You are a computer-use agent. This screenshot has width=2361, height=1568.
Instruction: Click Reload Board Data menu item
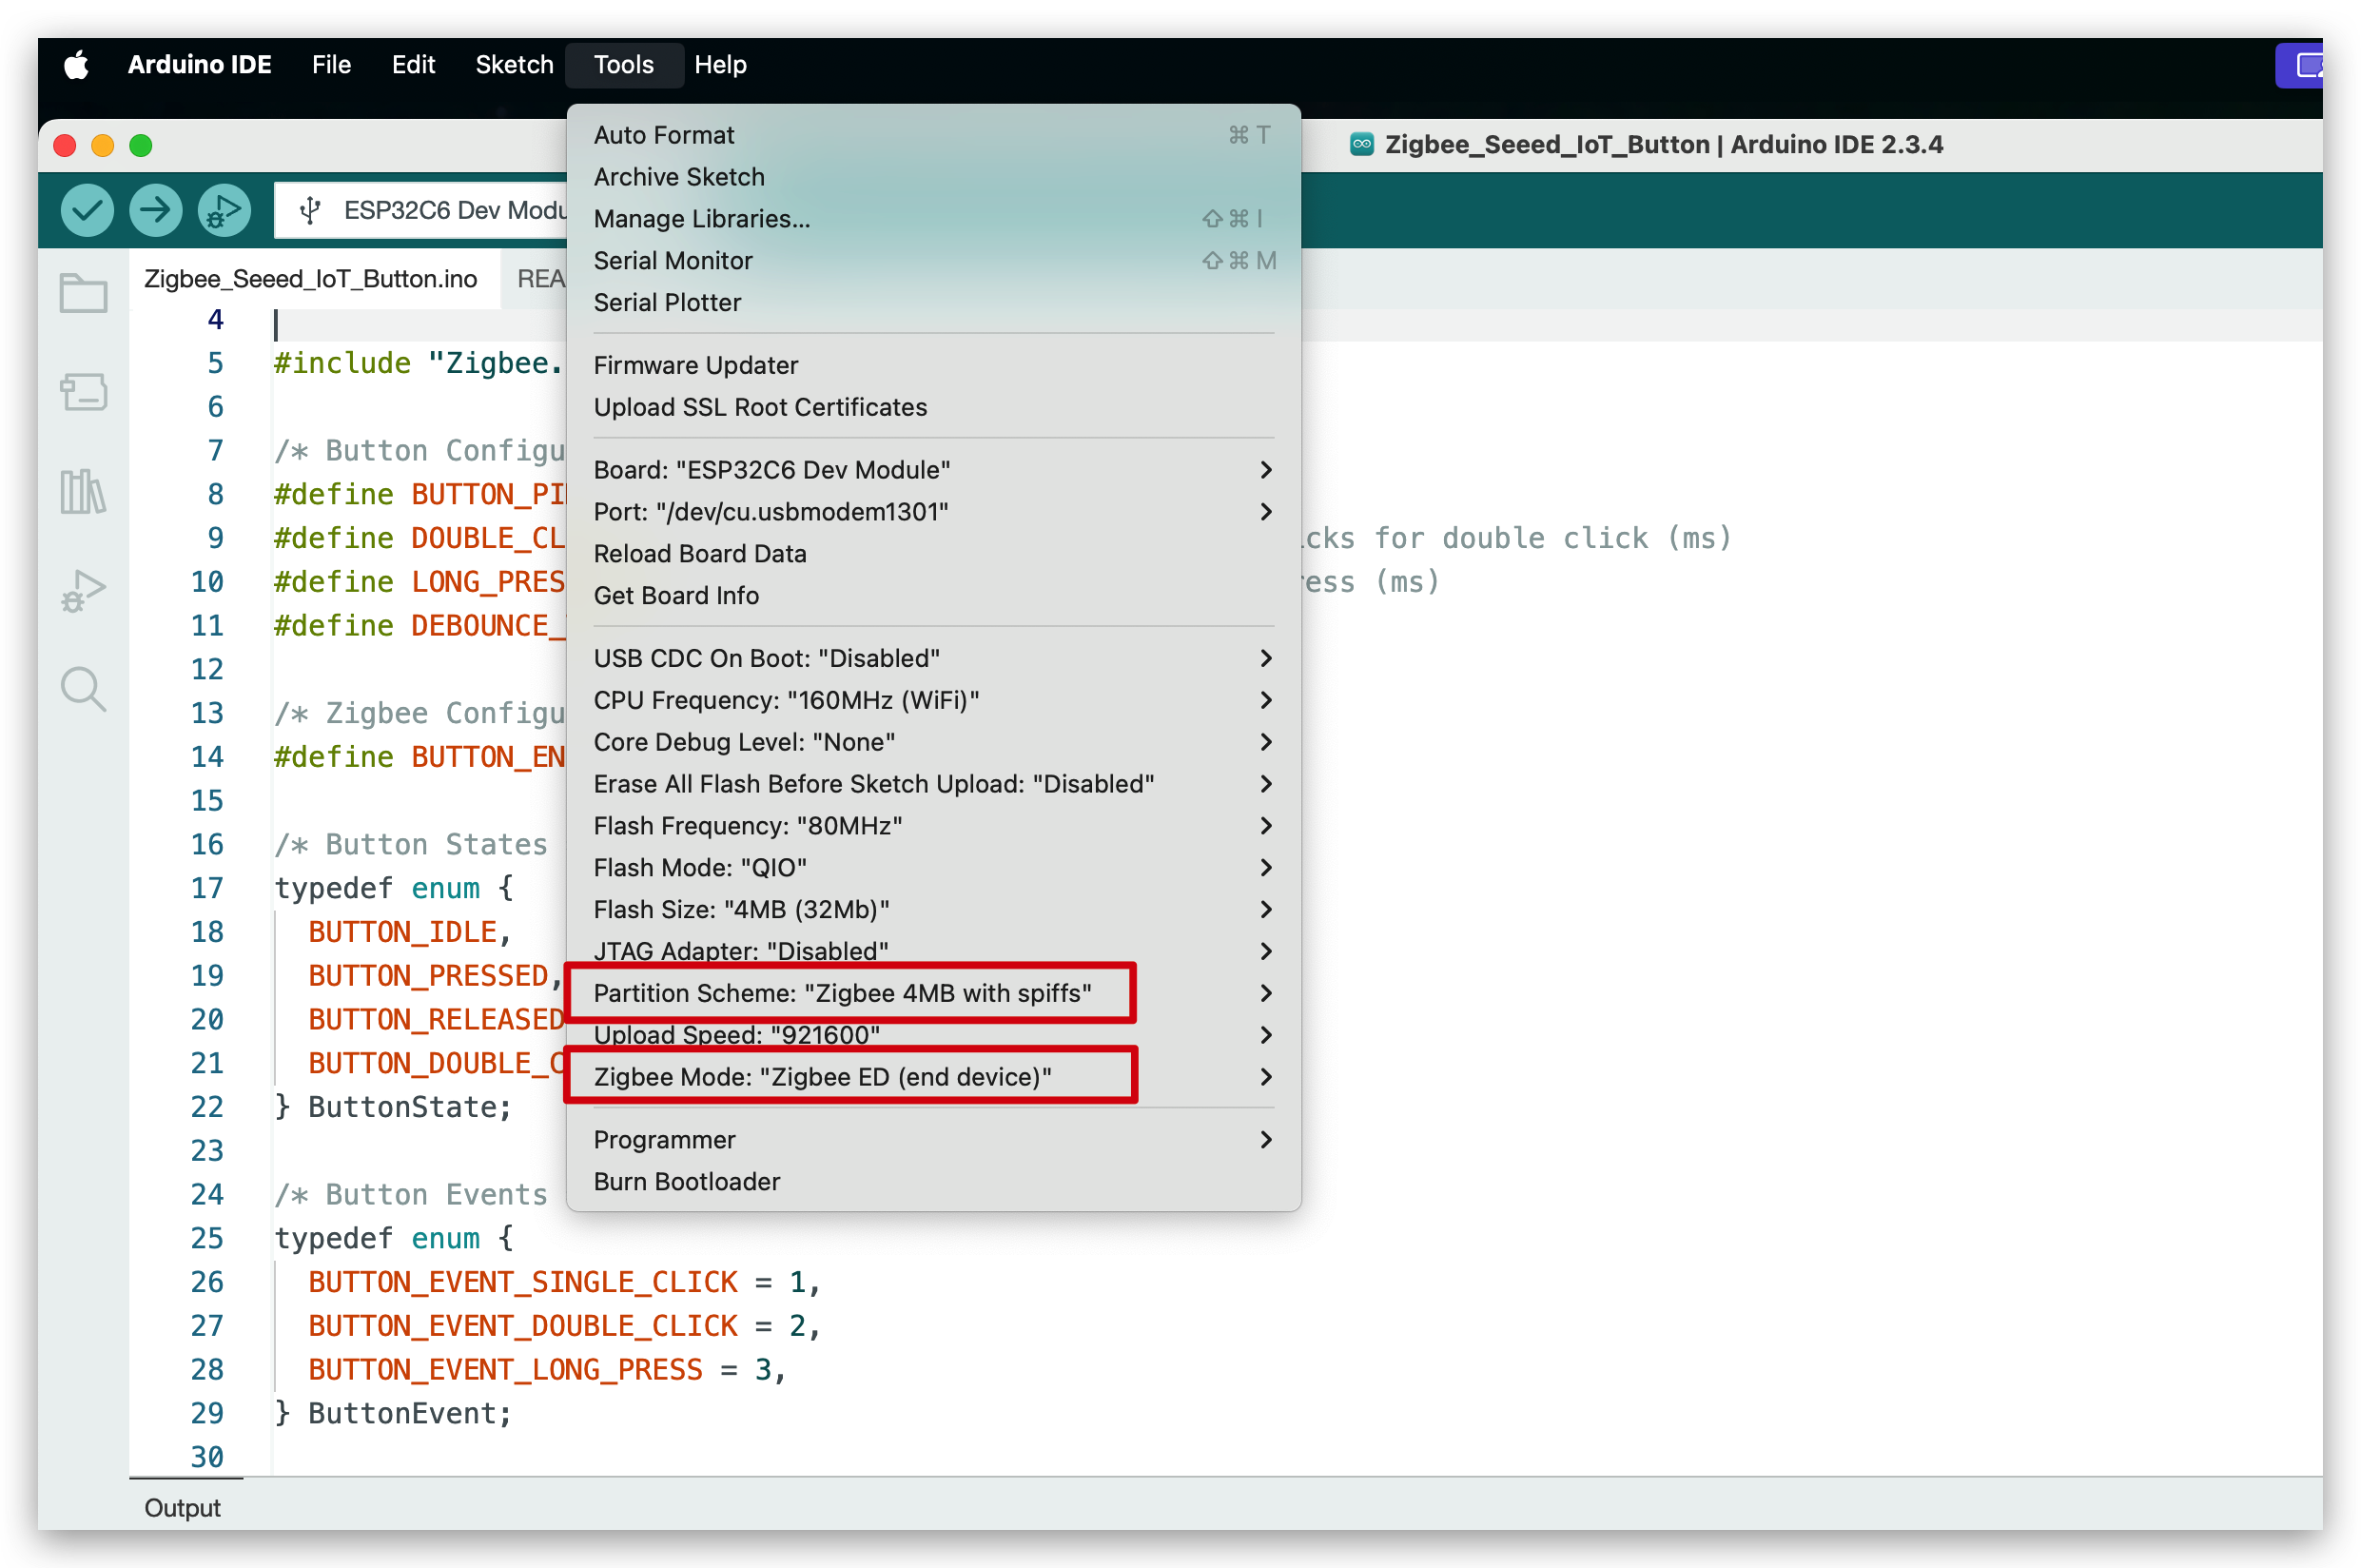point(932,554)
